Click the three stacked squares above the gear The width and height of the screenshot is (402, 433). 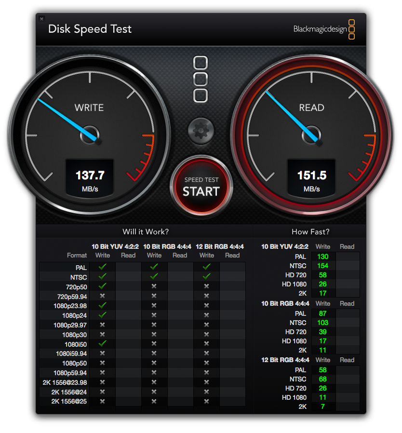pyautogui.click(x=201, y=79)
